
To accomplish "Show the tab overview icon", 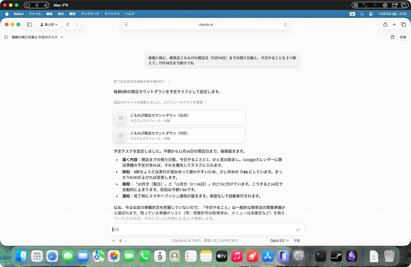I will [x=404, y=24].
